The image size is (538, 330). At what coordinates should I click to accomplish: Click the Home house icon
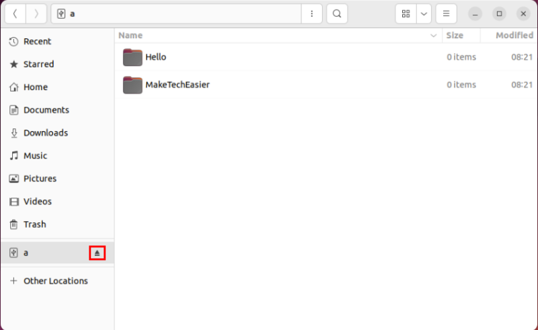pyautogui.click(x=13, y=87)
